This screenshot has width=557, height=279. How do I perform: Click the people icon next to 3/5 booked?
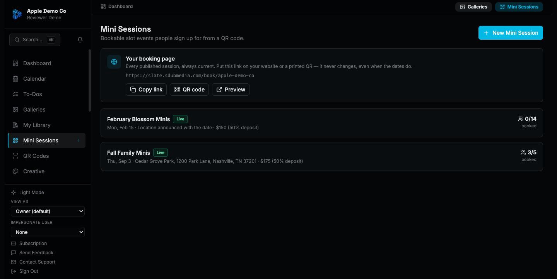(x=523, y=152)
